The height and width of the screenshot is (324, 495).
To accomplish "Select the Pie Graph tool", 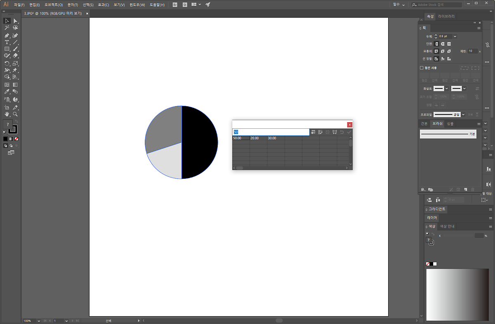I will point(15,99).
